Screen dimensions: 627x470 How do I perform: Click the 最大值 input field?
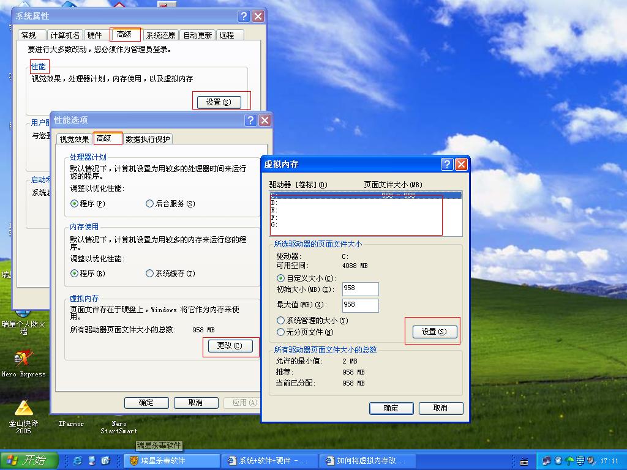coord(360,305)
